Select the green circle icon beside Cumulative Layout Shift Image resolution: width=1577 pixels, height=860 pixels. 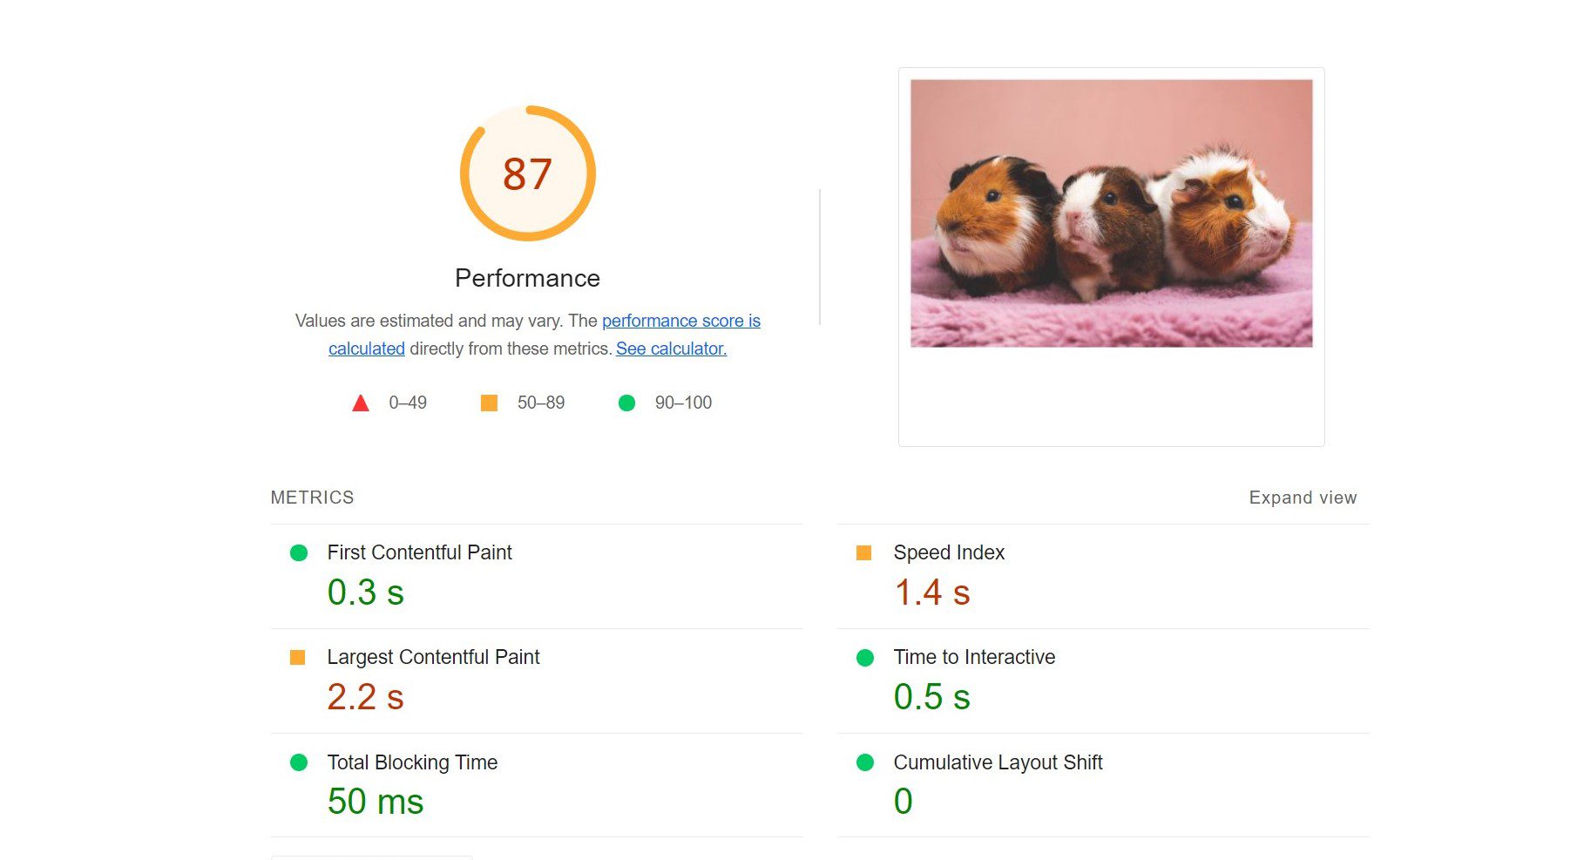coord(866,762)
